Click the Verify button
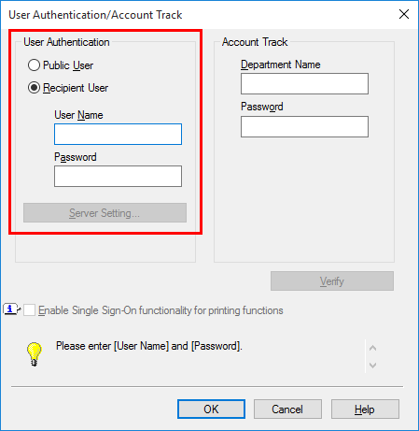 (x=332, y=281)
